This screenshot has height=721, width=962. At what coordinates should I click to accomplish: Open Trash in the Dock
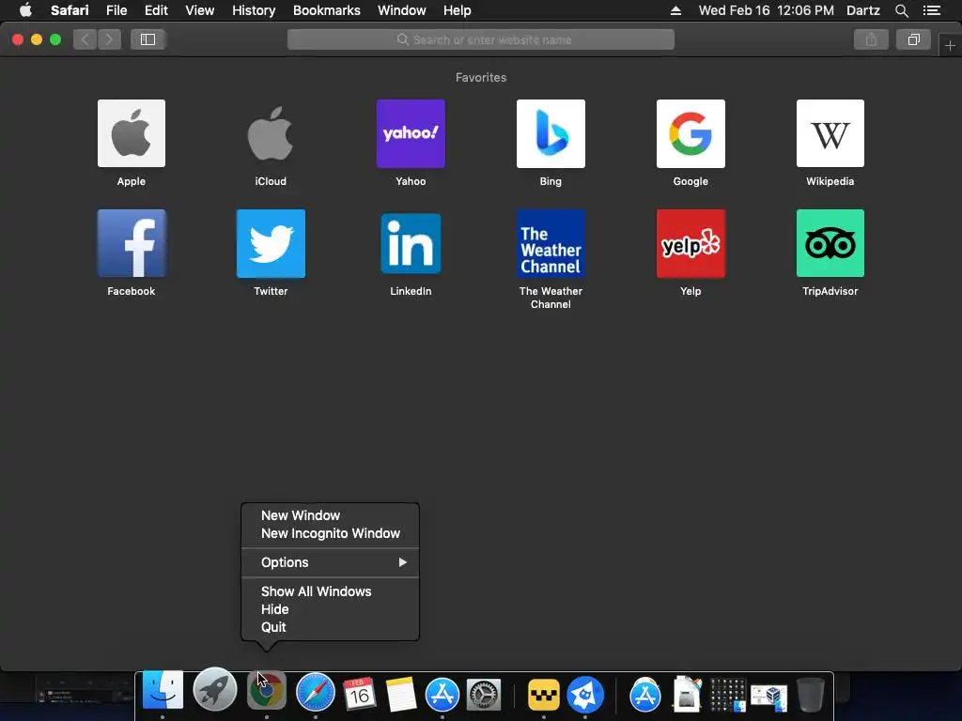[810, 694]
